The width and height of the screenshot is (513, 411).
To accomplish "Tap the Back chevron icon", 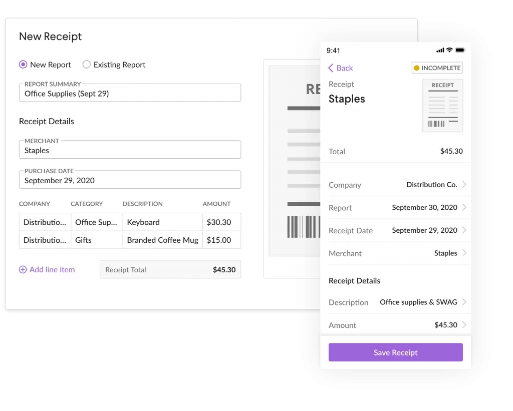I will pyautogui.click(x=331, y=68).
